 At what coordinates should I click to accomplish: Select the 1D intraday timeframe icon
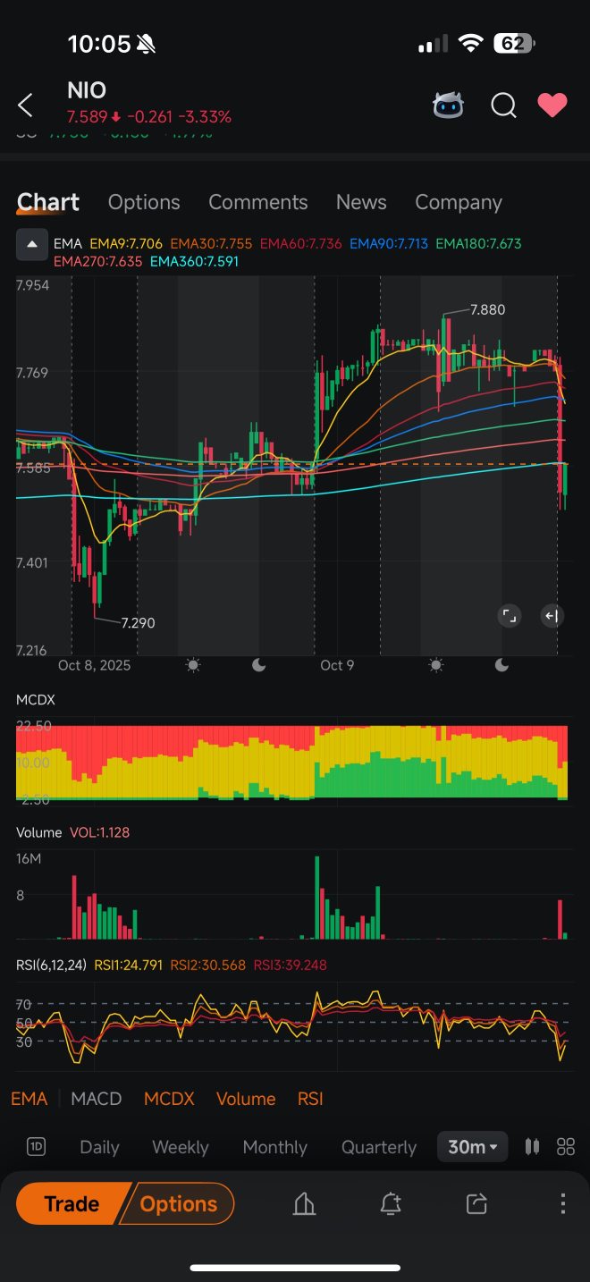pyautogui.click(x=36, y=1147)
